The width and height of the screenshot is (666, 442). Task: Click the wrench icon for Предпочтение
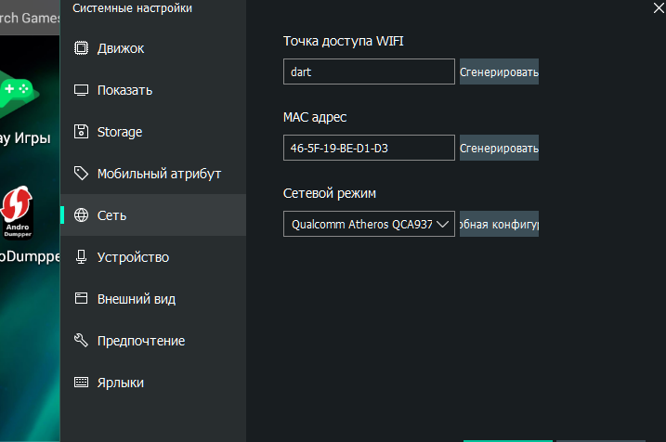click(x=81, y=341)
